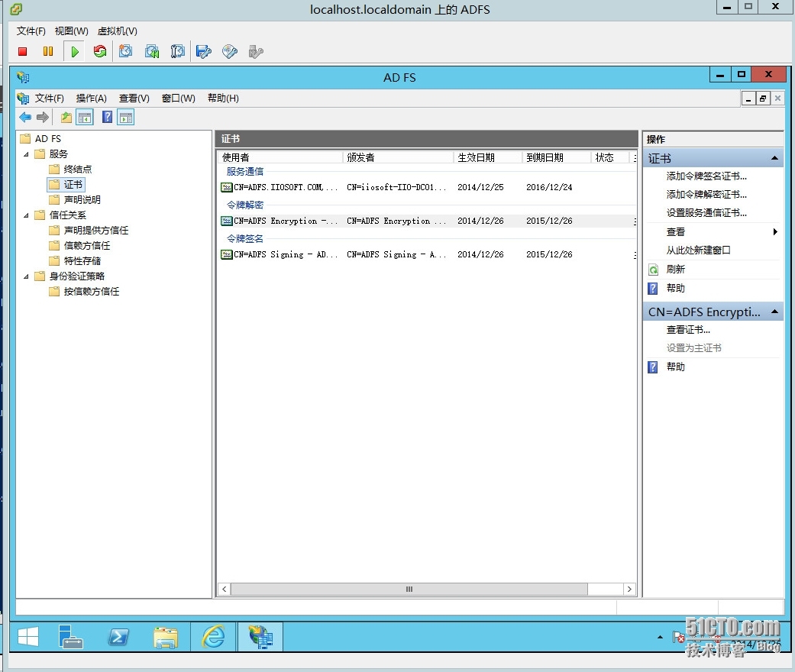Collapse the 身份验证策略 tree node

(26, 276)
